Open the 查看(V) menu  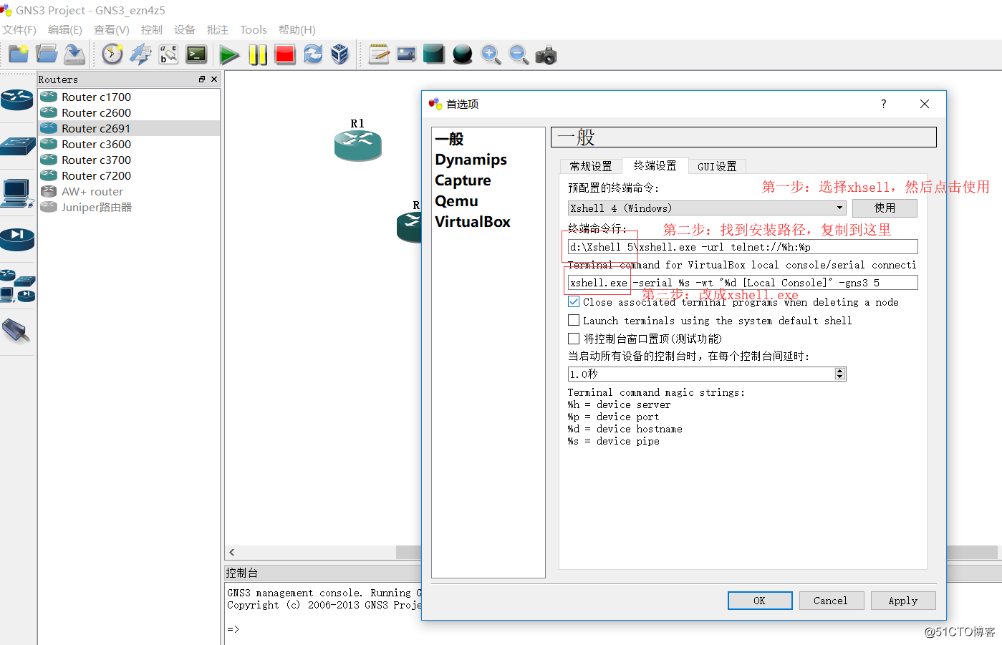[112, 29]
